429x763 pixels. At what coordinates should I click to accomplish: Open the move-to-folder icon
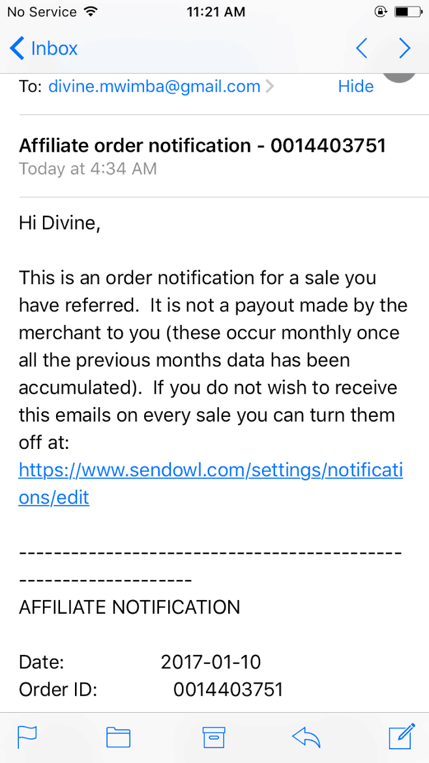click(118, 737)
